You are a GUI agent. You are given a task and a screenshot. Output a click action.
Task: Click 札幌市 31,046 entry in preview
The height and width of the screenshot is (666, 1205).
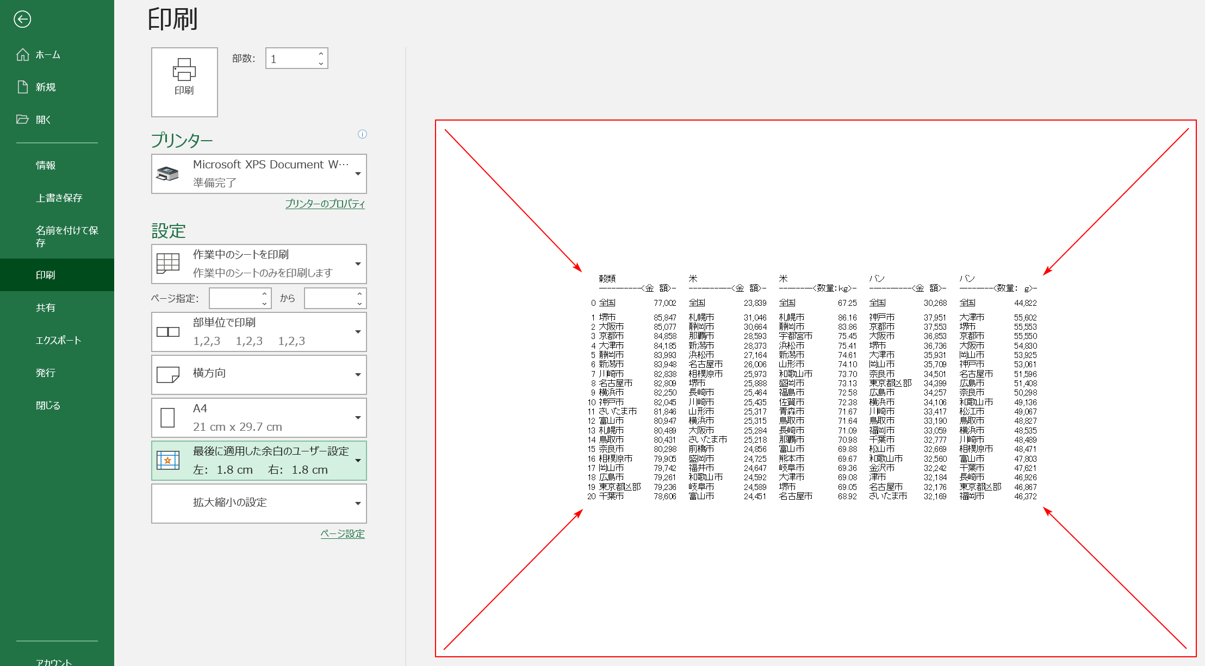[728, 317]
